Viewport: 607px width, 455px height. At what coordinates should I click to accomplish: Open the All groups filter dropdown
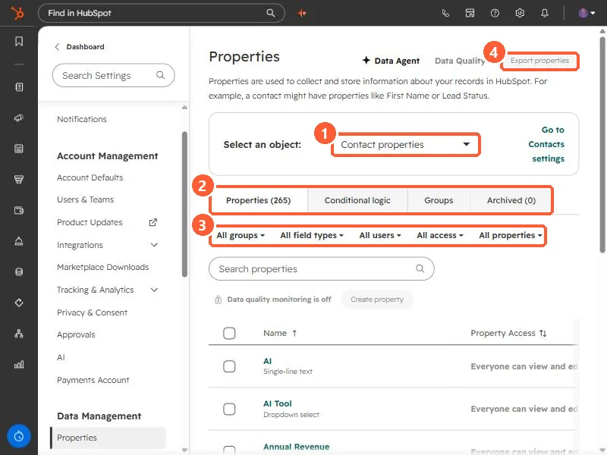click(241, 235)
